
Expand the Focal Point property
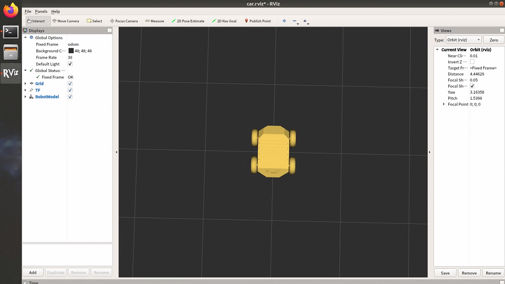pyautogui.click(x=443, y=105)
